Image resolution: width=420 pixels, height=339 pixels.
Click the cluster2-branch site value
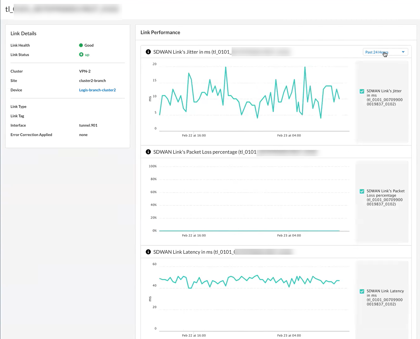(x=92, y=81)
